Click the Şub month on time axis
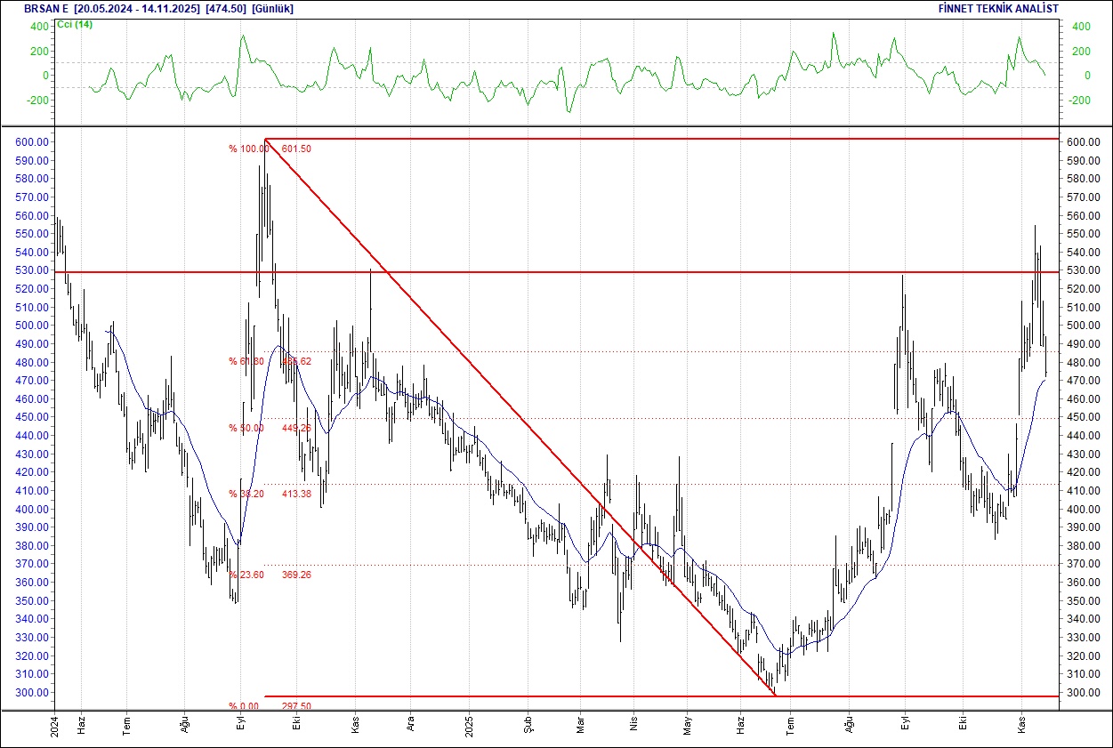Viewport: 1113px width, 748px height. pos(528,726)
